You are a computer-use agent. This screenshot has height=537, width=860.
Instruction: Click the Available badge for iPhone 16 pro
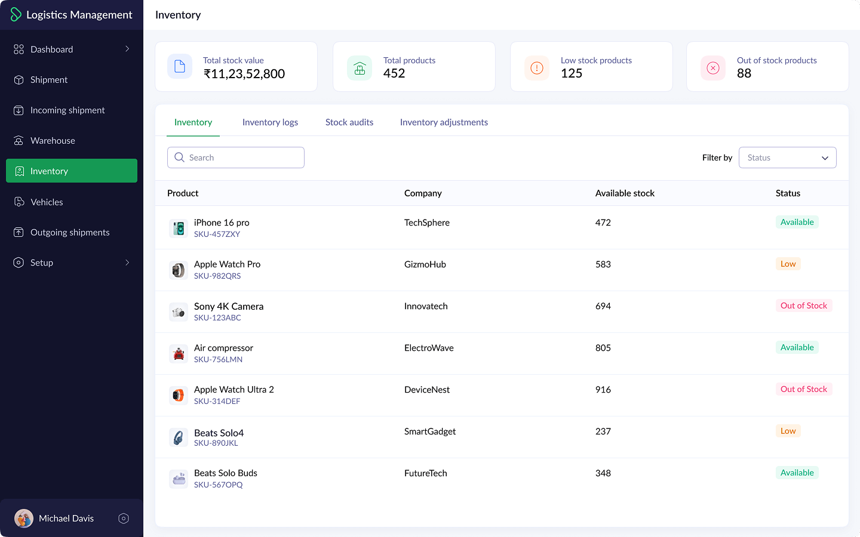(797, 222)
